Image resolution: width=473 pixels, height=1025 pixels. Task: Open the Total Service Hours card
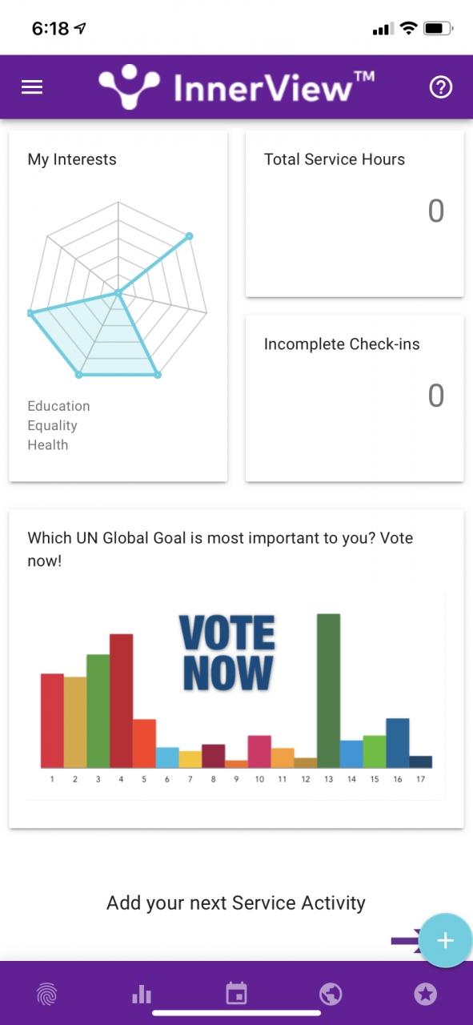pos(355,214)
